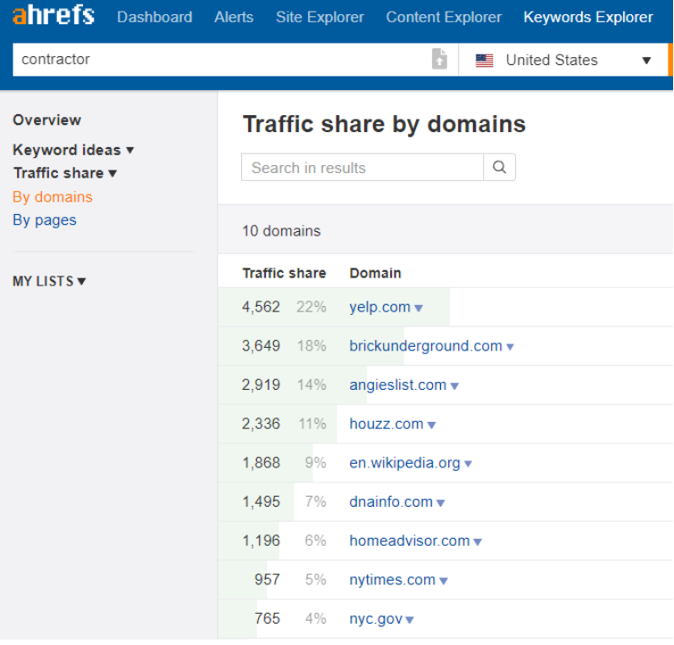This screenshot has width=674, height=645.
Task: Open houzz.com domain link
Action: pos(386,424)
